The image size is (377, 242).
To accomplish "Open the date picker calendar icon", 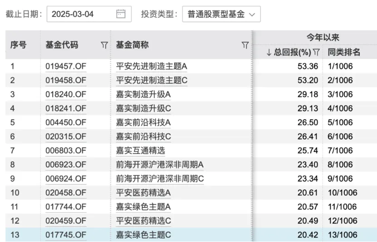I will (121, 14).
